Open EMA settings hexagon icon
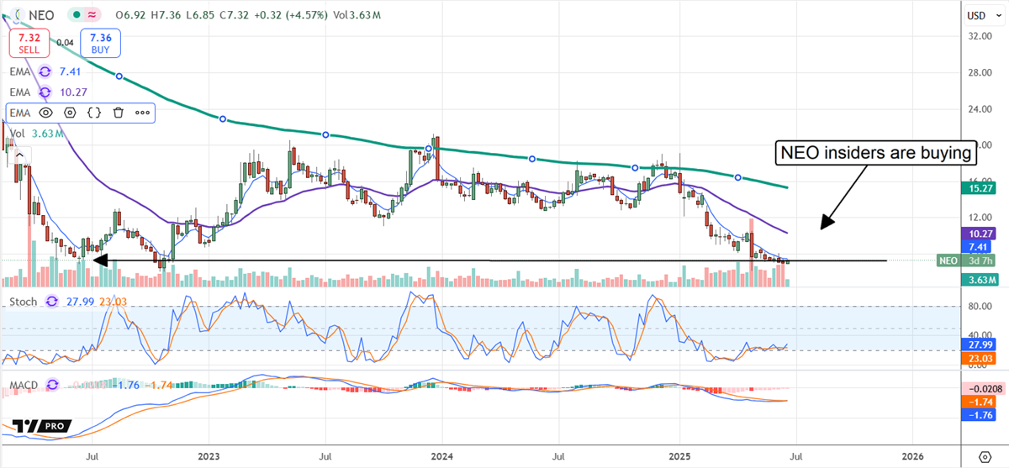The height and width of the screenshot is (468, 1009). pyautogui.click(x=70, y=112)
